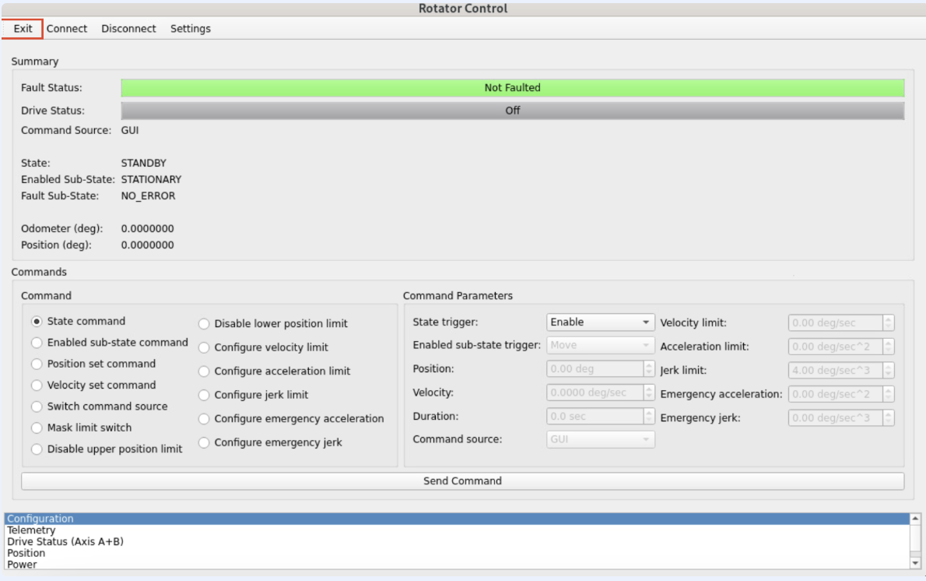
Task: Expand the State trigger dropdown
Action: pos(600,322)
